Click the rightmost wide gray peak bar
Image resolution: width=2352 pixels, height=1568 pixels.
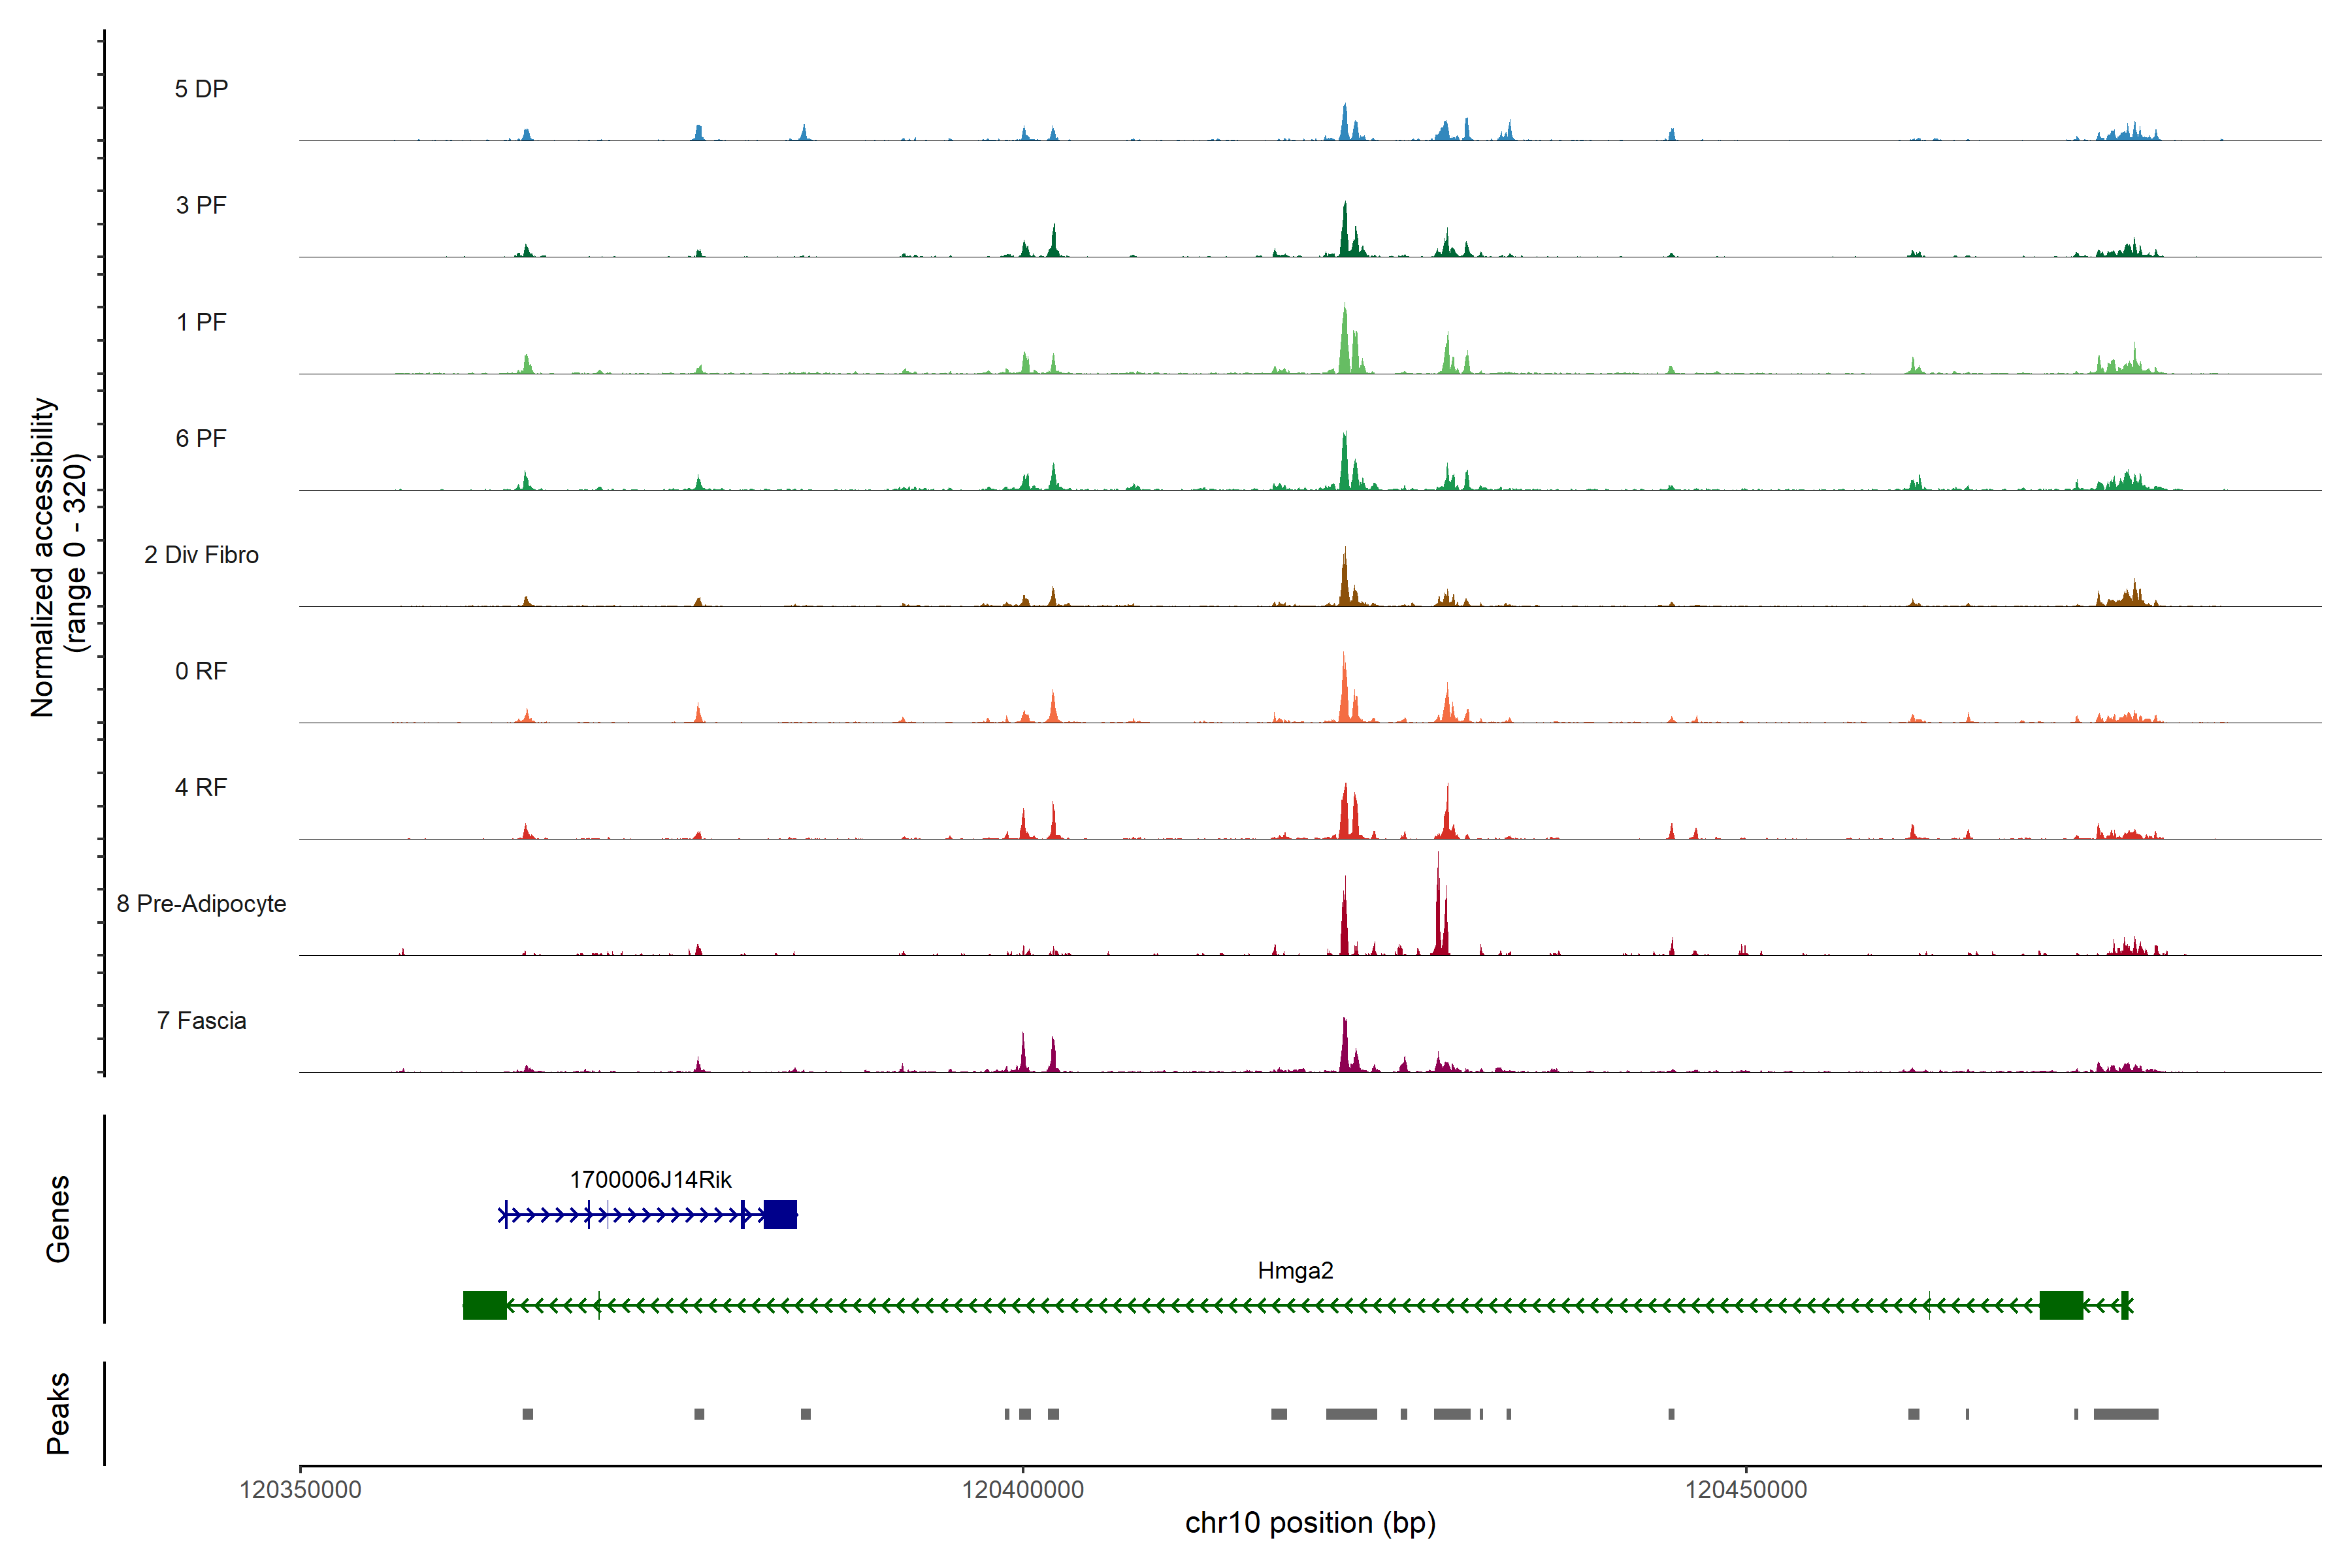click(2126, 1414)
